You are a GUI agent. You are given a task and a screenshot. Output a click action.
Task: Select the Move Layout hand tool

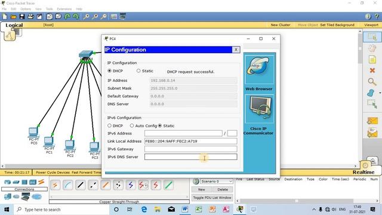(372, 48)
